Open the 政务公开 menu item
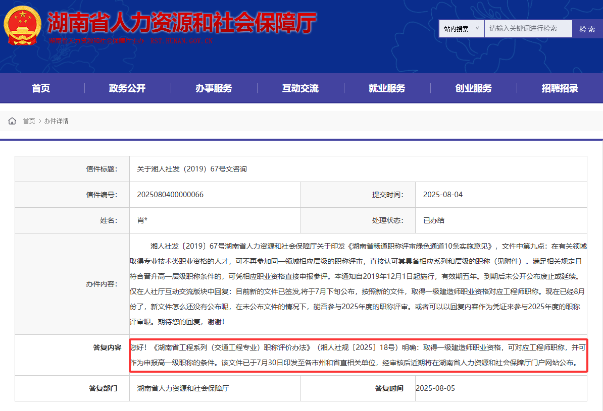The height and width of the screenshot is (411, 603). 127,88
